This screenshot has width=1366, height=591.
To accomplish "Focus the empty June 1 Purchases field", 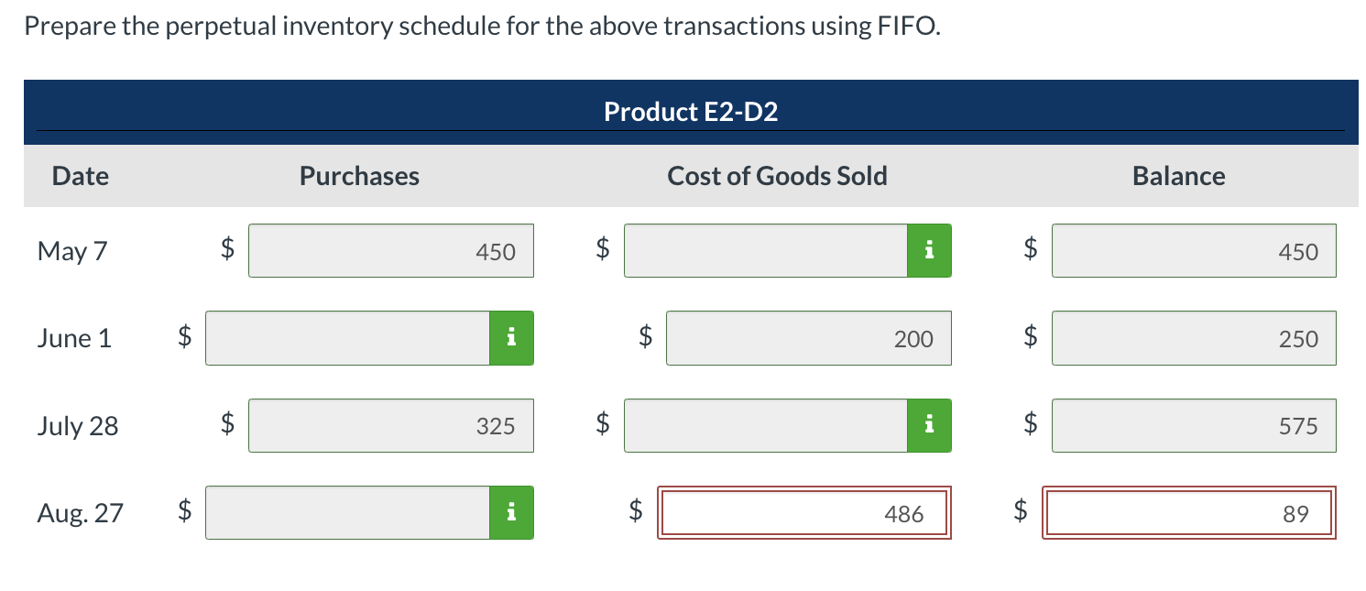I will 348,338.
